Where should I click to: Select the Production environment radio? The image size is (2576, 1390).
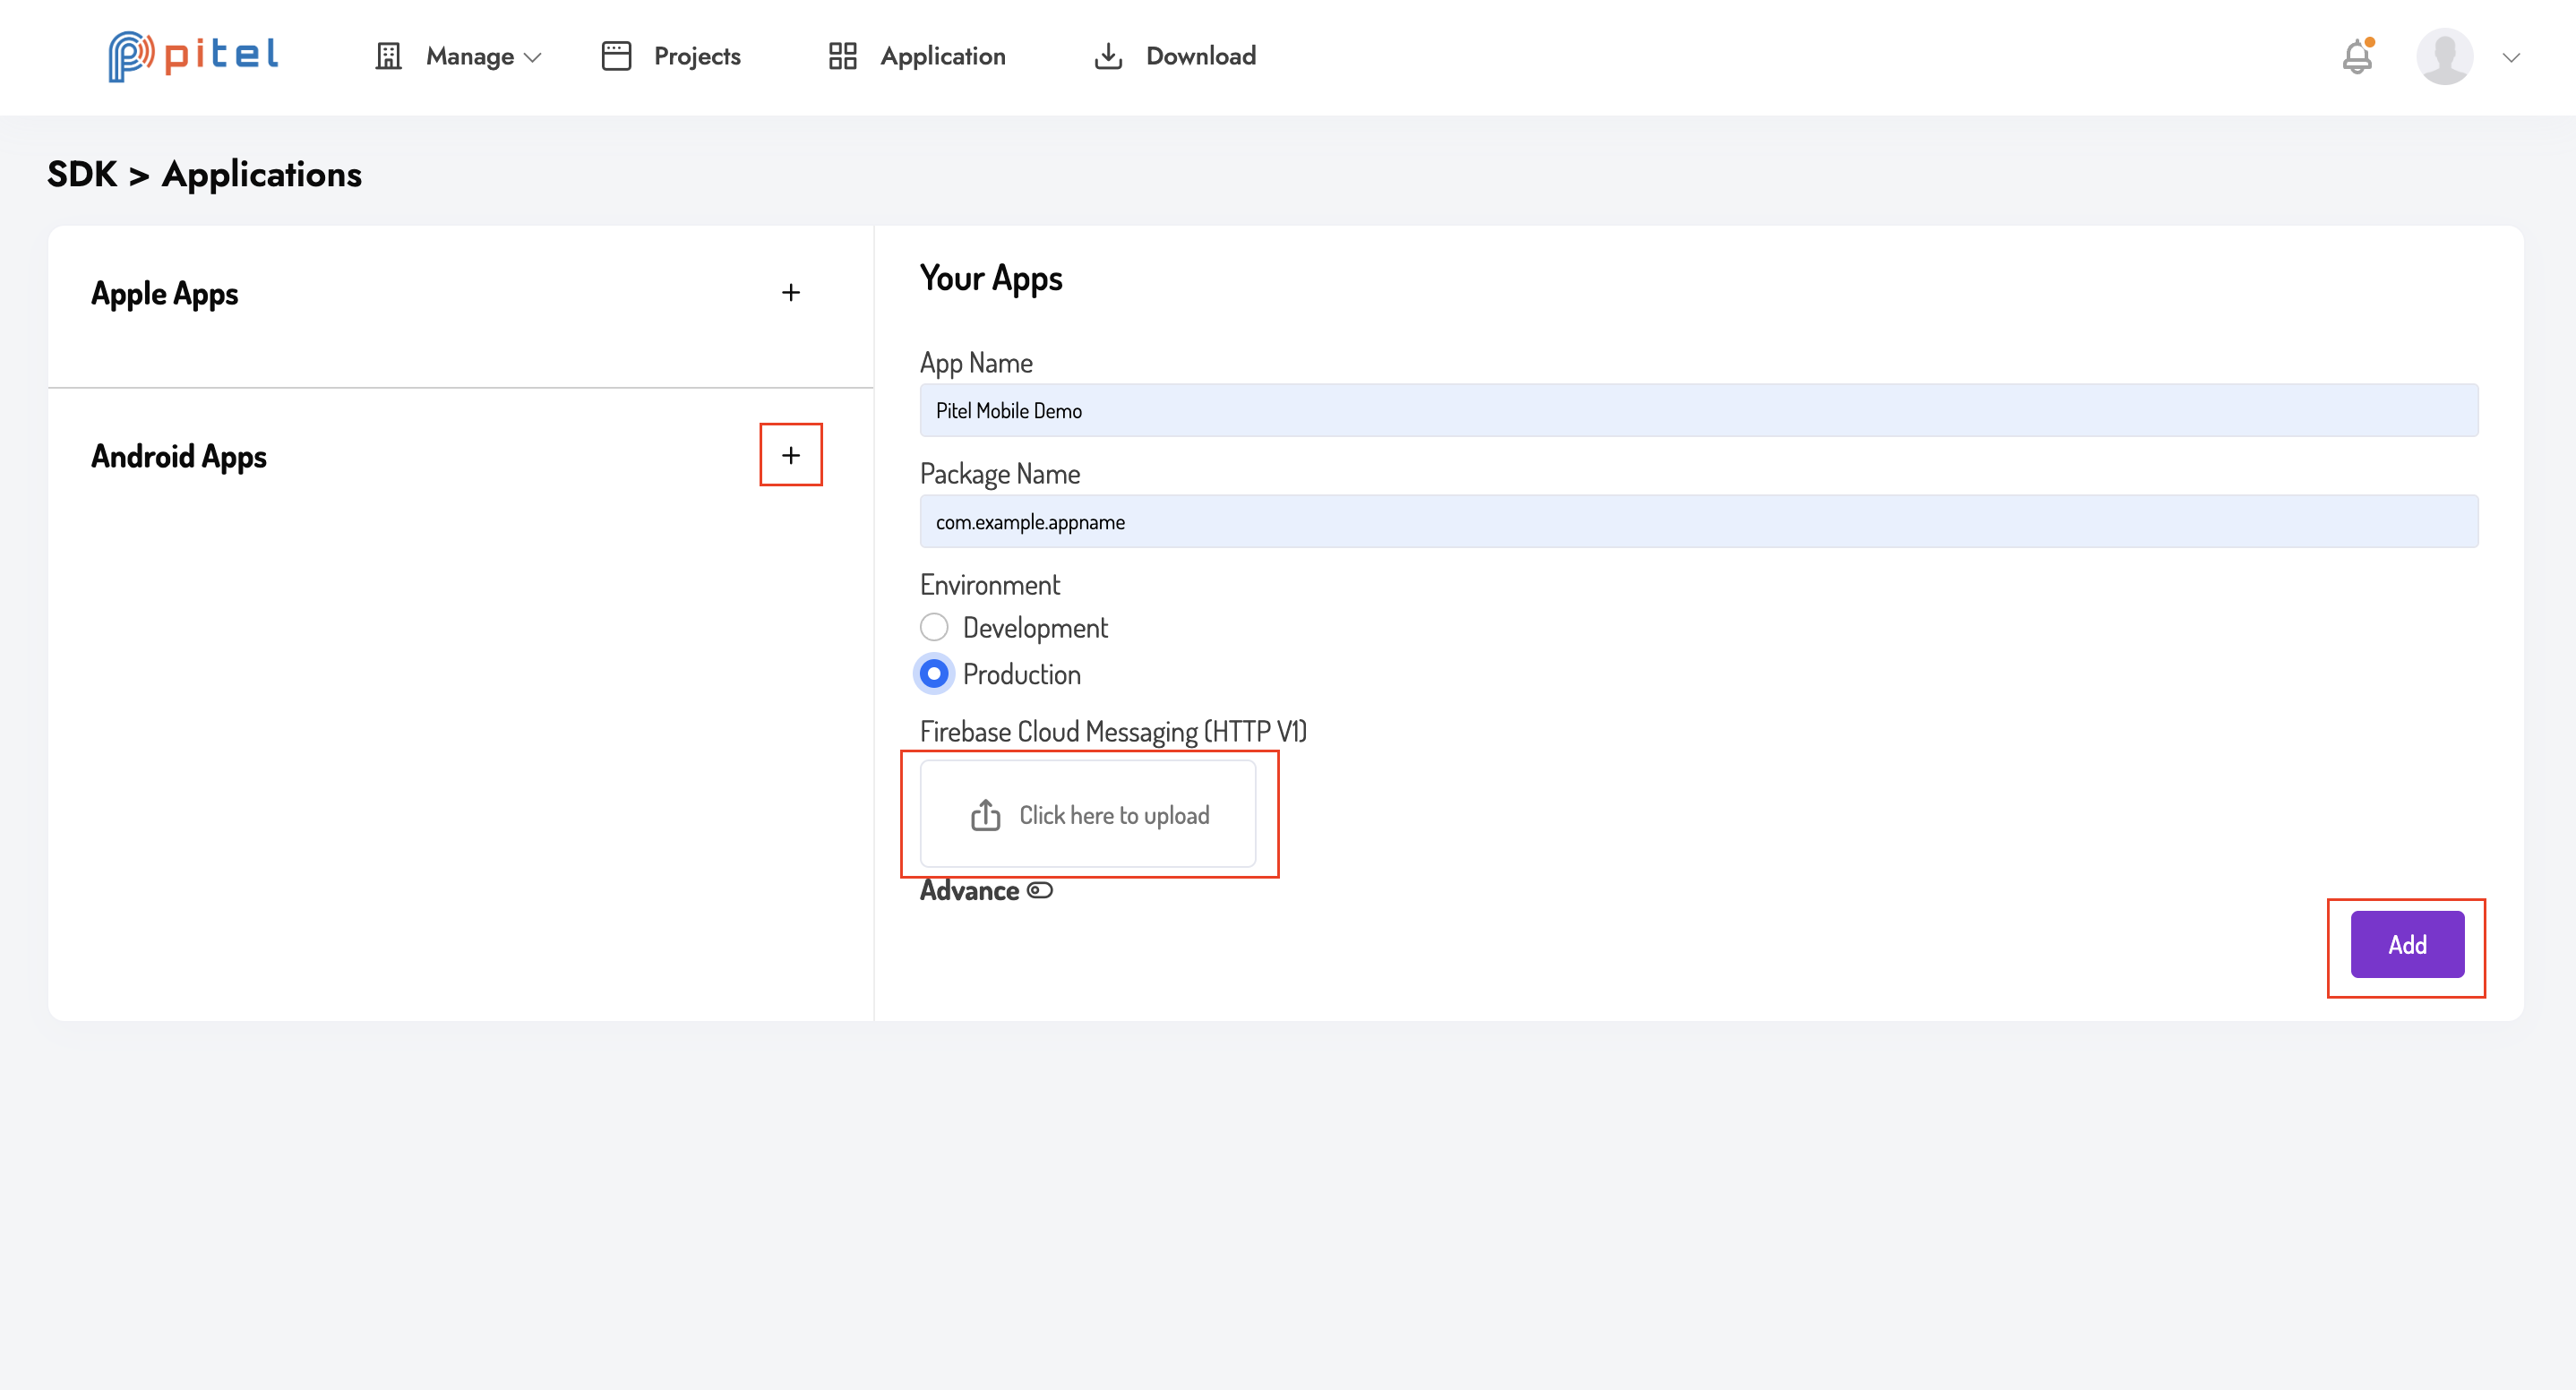click(x=934, y=674)
